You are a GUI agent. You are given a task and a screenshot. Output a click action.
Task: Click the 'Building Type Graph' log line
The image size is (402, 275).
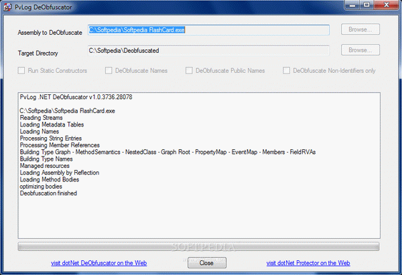pyautogui.click(x=167, y=152)
